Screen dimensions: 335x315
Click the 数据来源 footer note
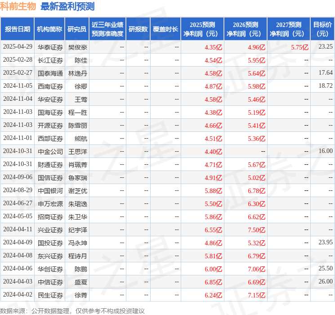pyautogui.click(x=72, y=310)
